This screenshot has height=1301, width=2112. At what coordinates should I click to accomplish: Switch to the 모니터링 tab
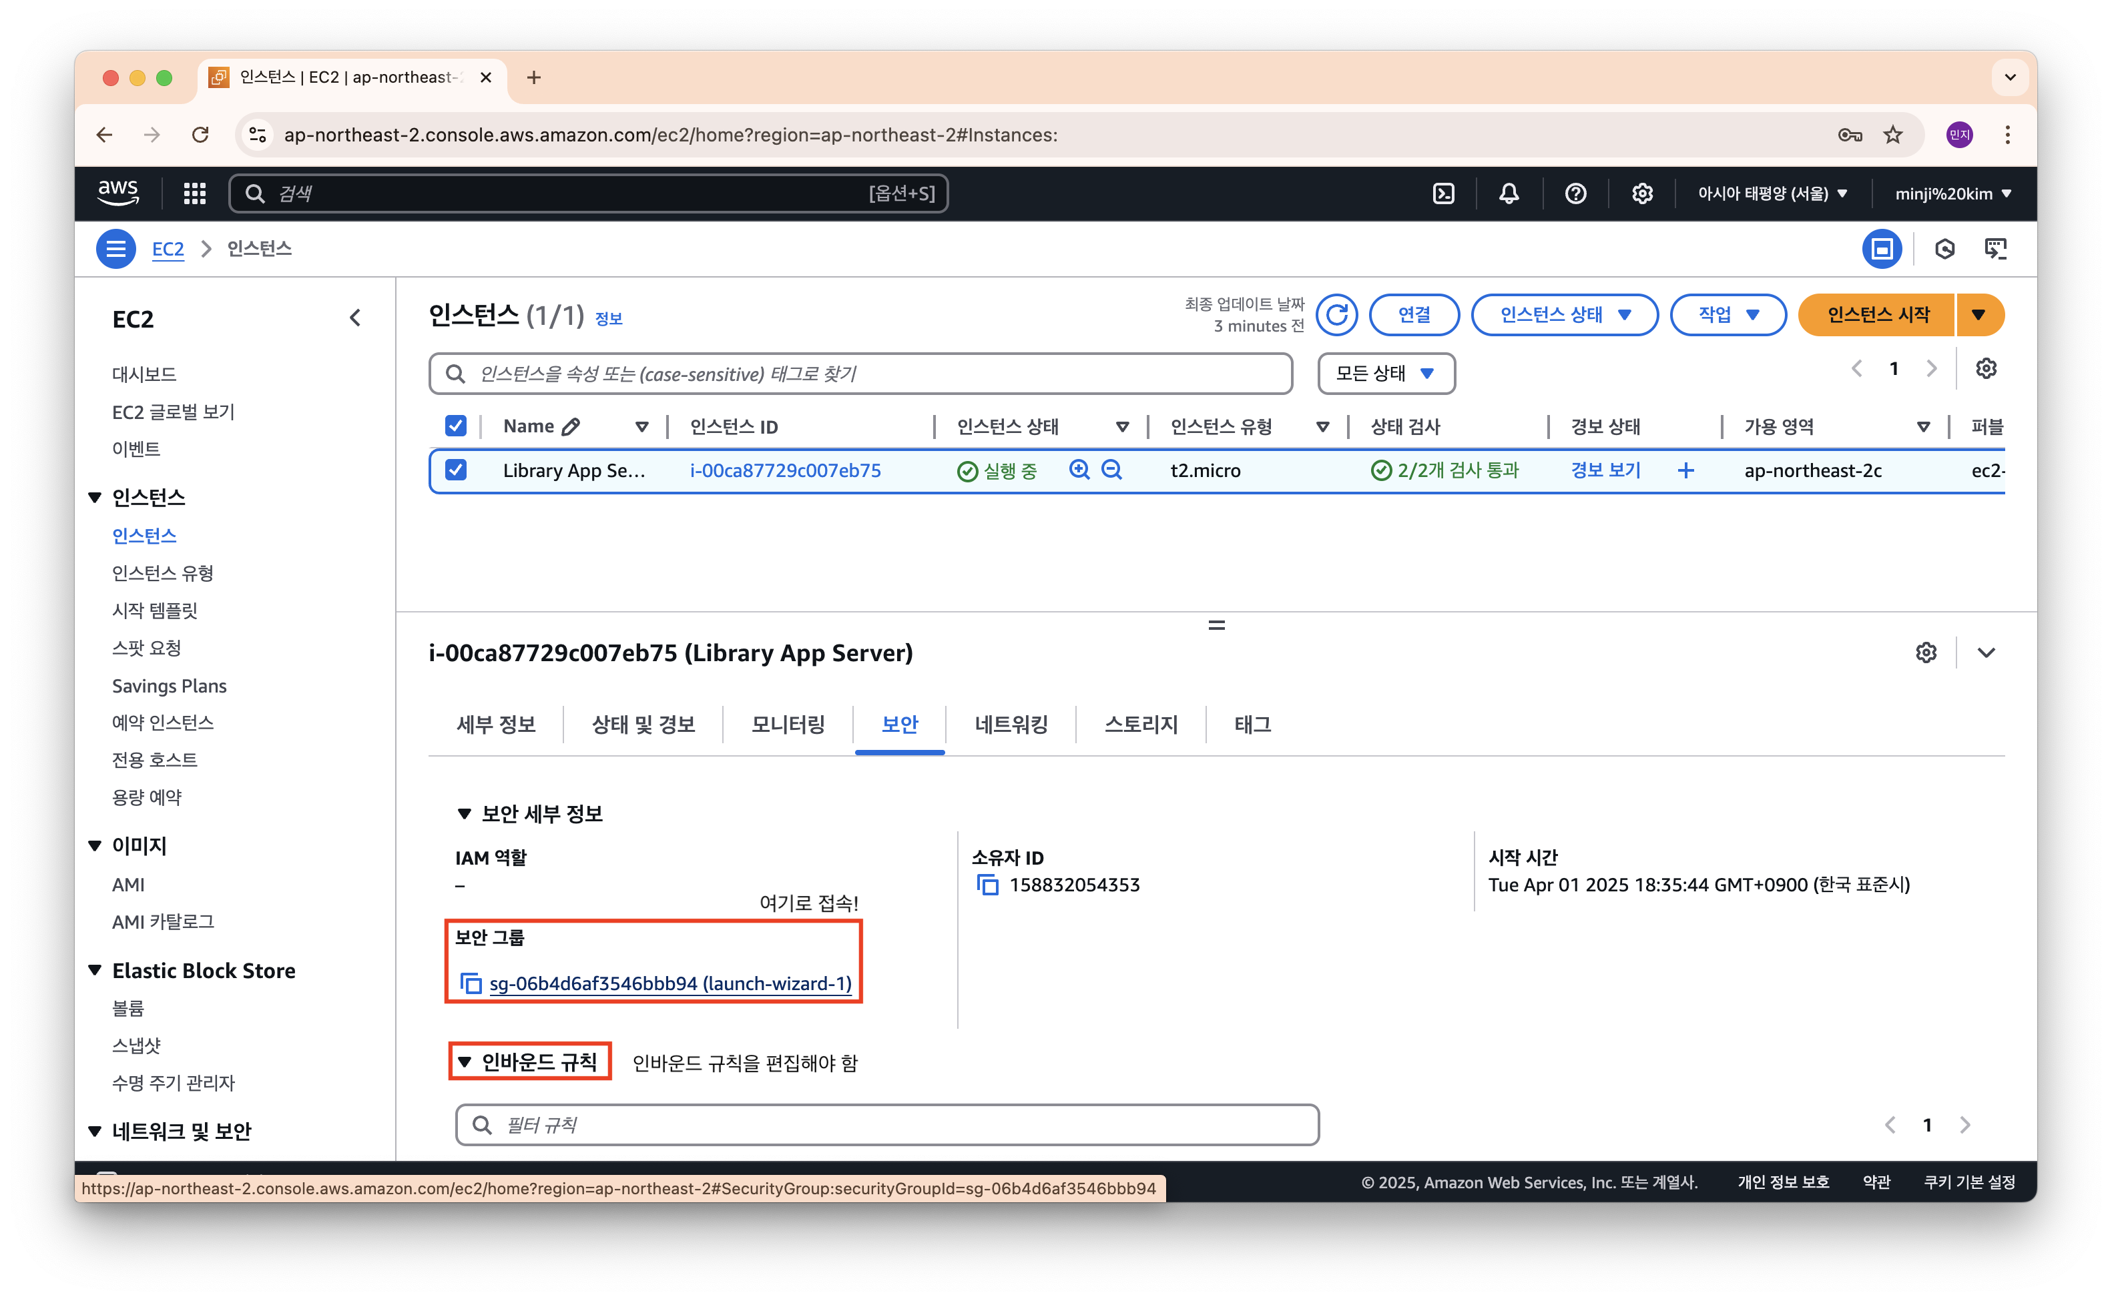point(788,725)
